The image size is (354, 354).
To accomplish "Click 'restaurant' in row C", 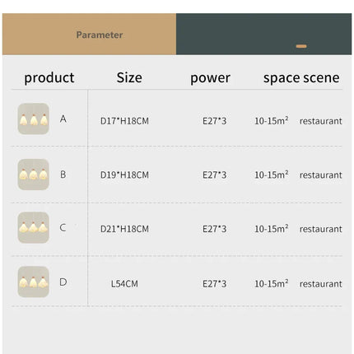I will (x=321, y=229).
